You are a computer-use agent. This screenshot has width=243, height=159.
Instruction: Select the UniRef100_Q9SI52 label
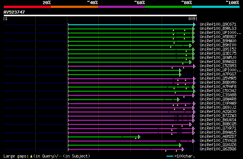(x=218, y=49)
